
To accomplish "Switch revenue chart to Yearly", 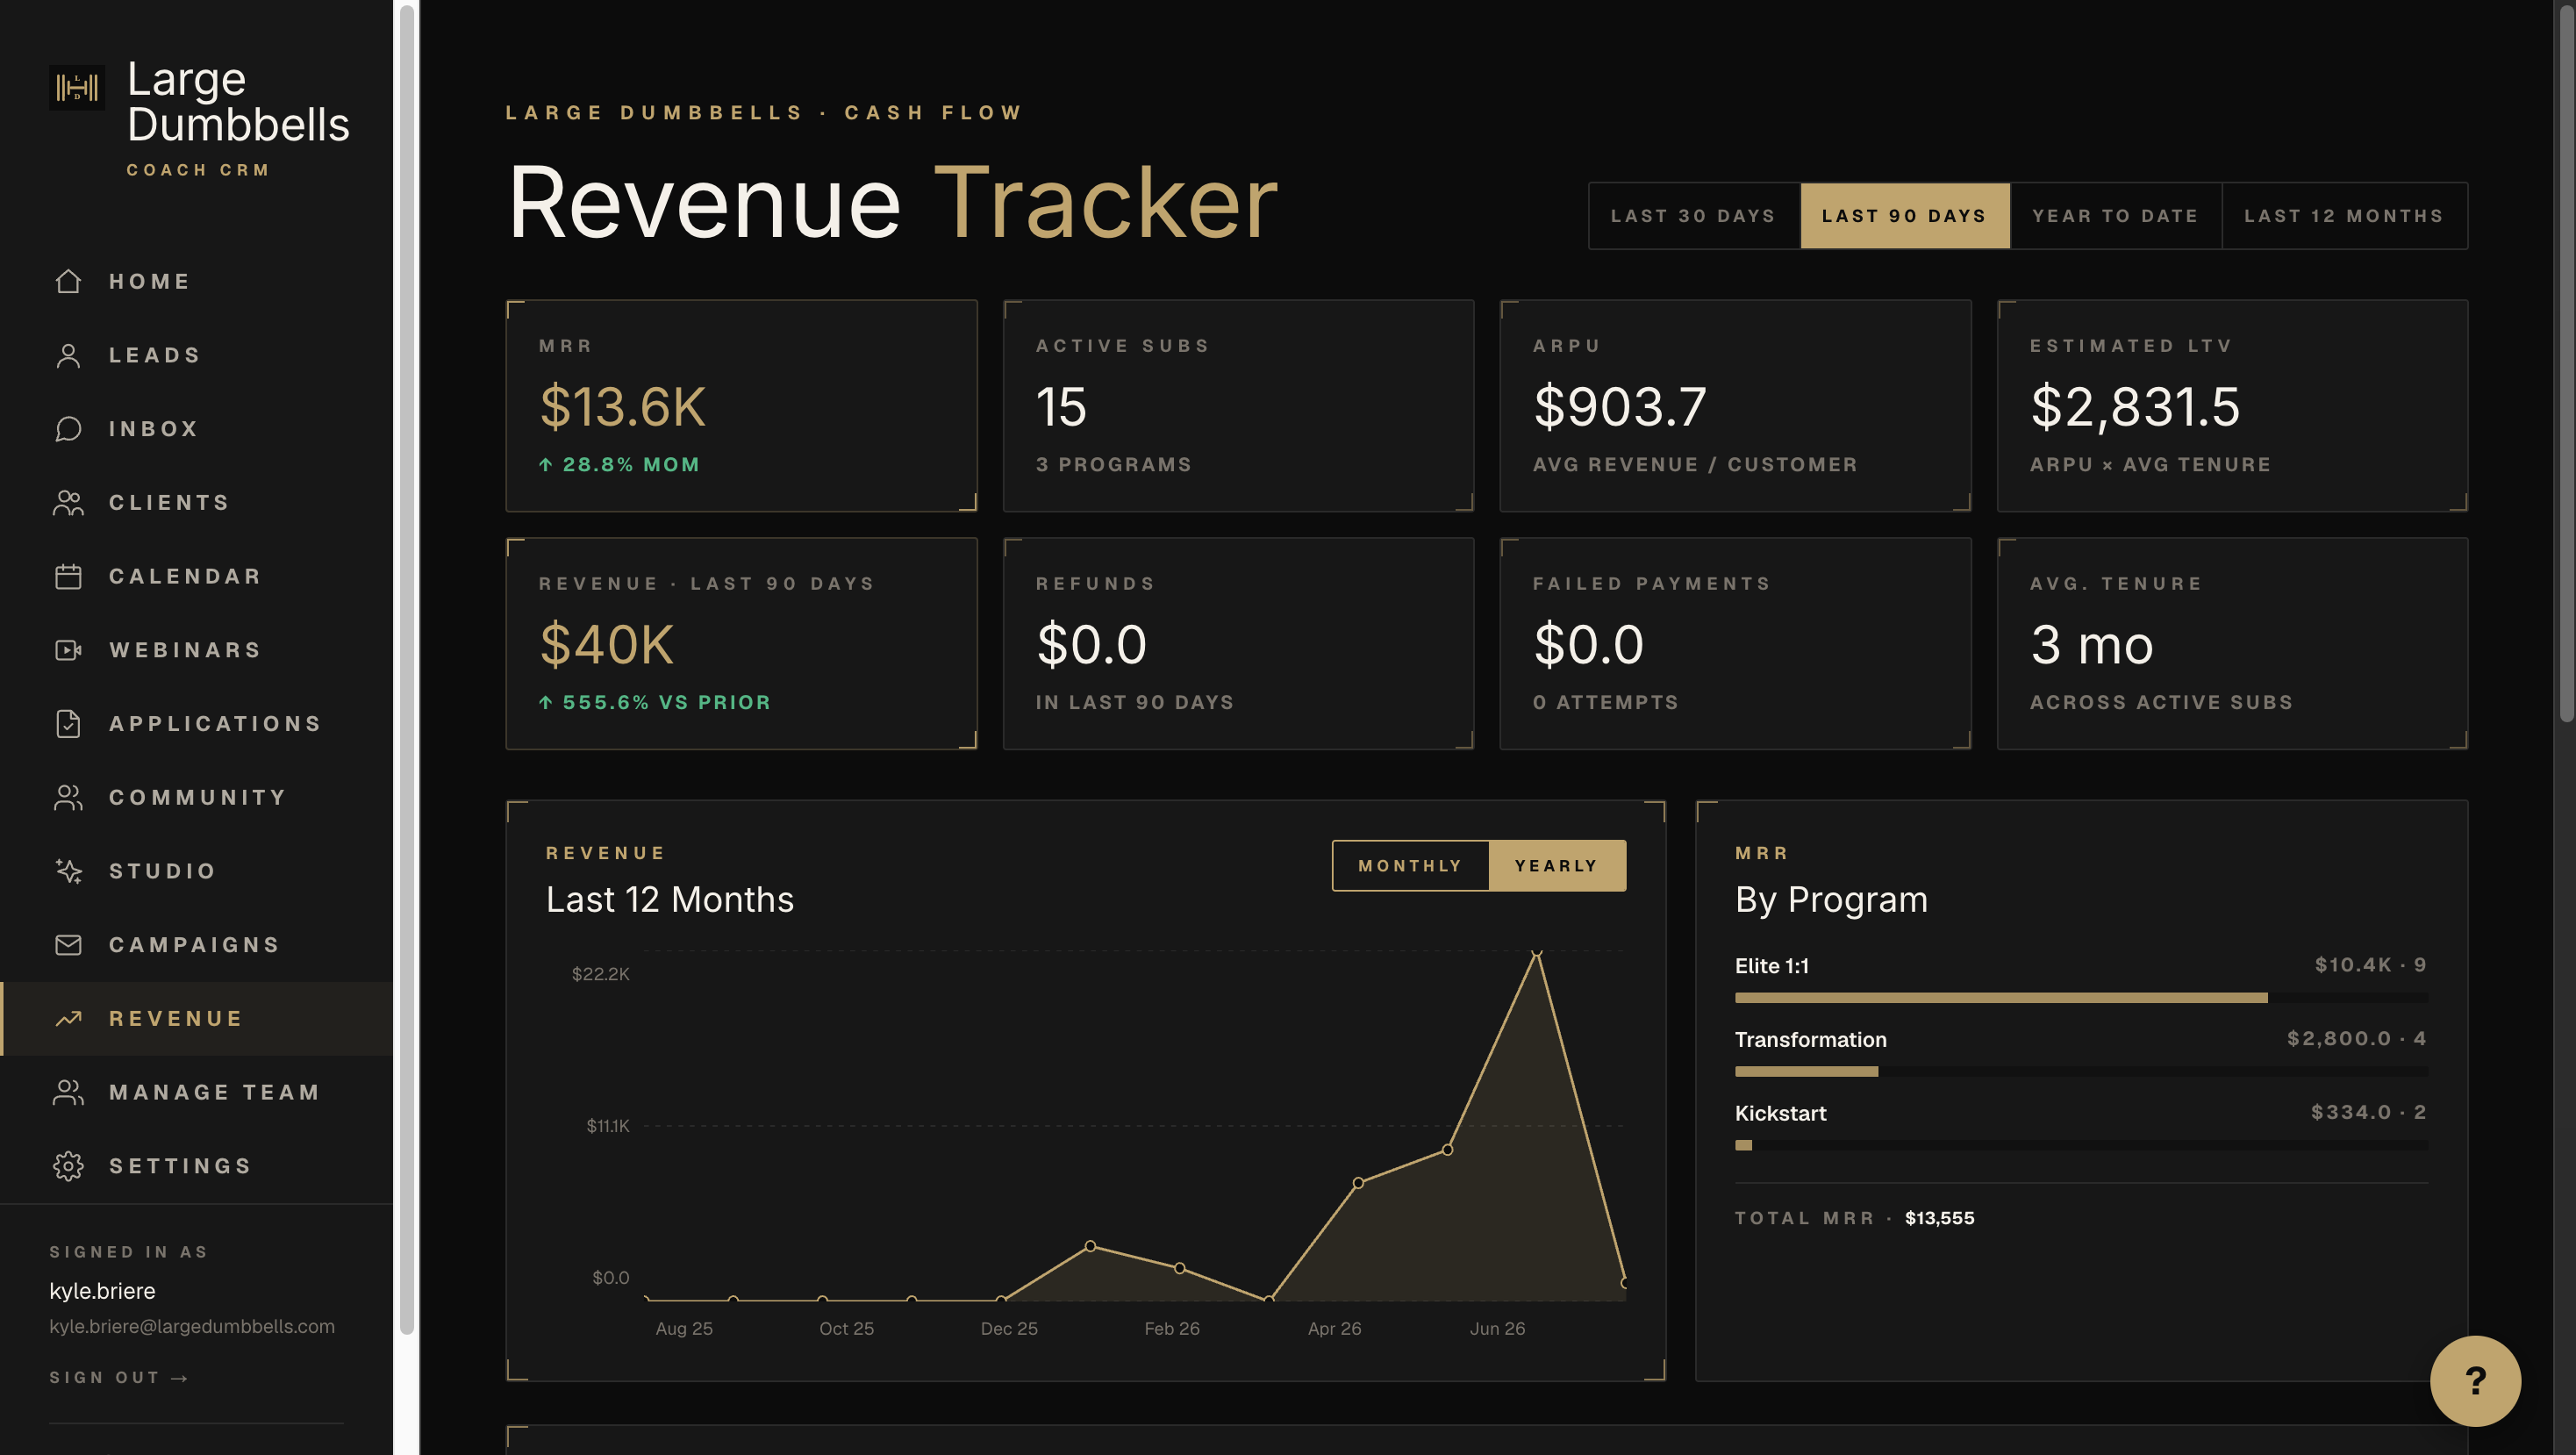I will [x=1557, y=866].
